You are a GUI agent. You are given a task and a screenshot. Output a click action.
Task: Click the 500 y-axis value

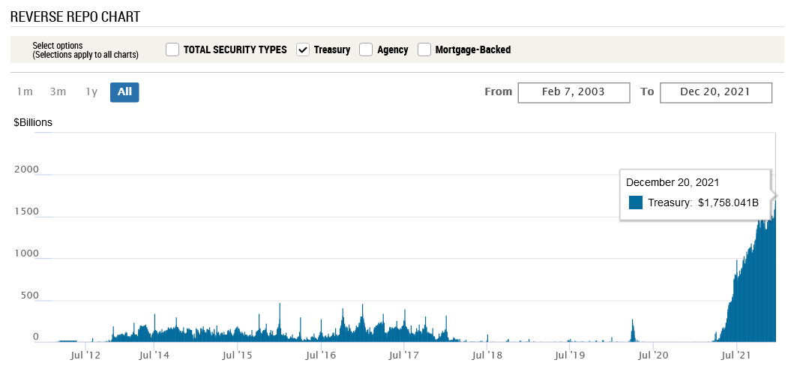29,295
